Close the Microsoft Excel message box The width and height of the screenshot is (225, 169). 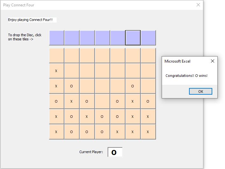click(213, 61)
